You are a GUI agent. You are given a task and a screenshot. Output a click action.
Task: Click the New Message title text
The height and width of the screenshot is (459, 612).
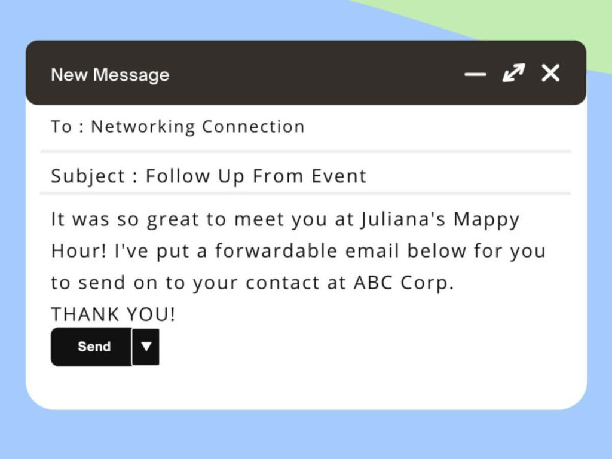click(110, 75)
